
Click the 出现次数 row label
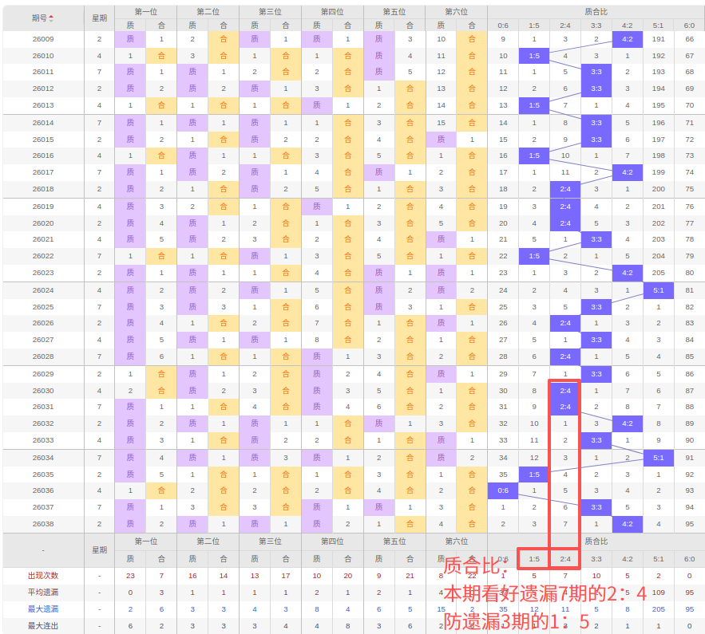(x=43, y=575)
